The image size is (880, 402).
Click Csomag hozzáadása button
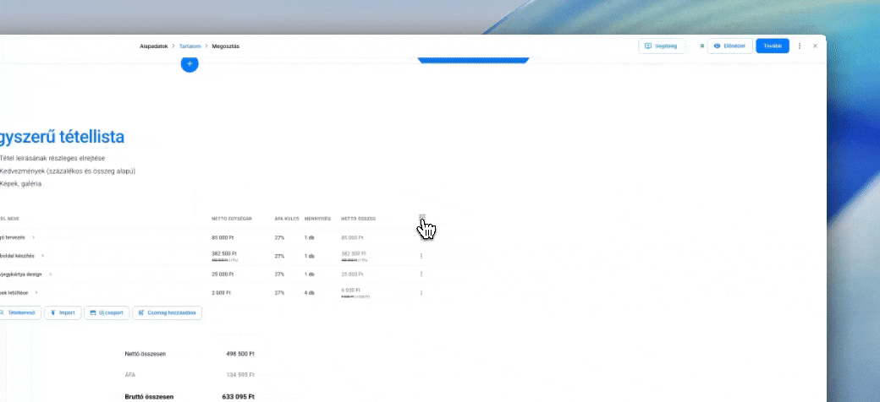tap(168, 312)
